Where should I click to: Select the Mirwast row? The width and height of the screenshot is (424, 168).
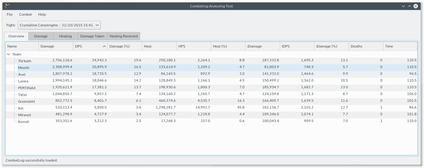tap(211, 115)
